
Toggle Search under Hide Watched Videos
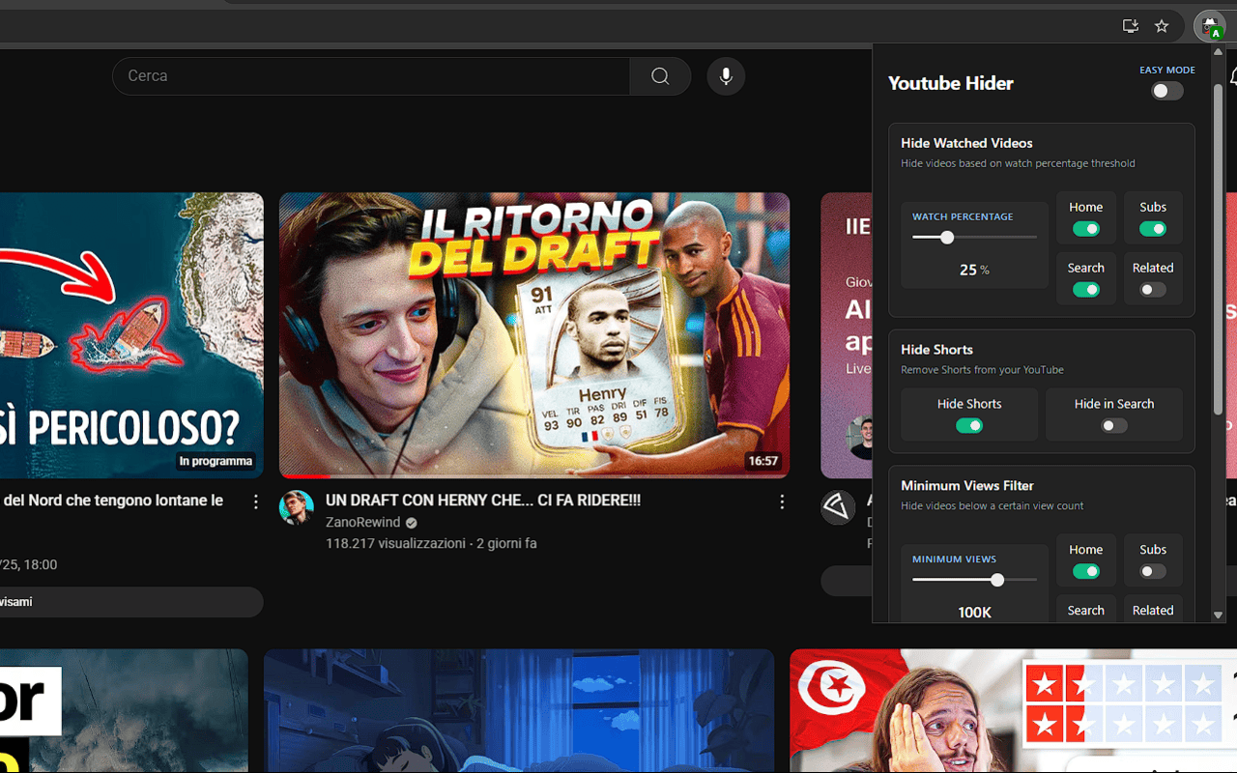1085,290
